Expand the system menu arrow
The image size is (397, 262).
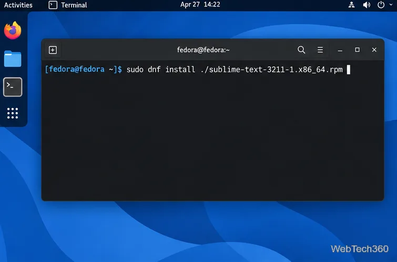click(391, 5)
